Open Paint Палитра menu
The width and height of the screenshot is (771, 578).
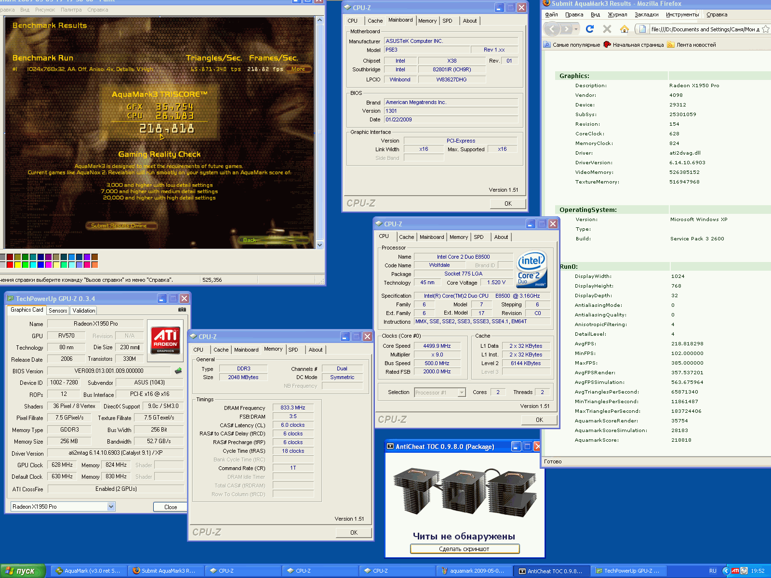[x=71, y=10]
